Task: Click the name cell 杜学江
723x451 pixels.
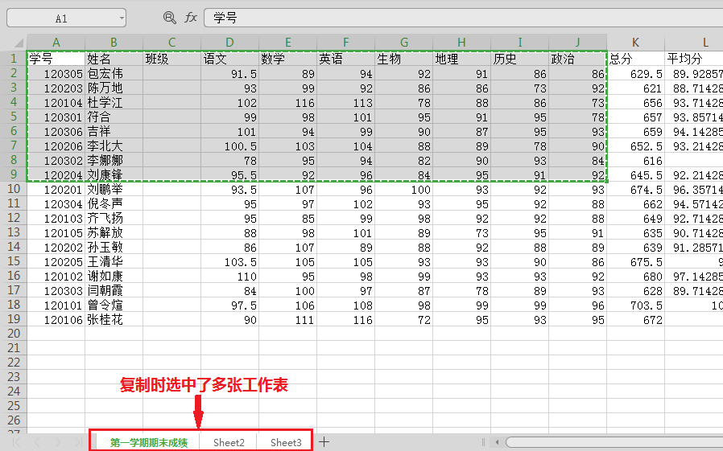Action: pyautogui.click(x=114, y=102)
